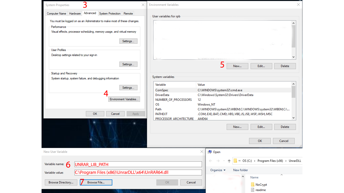The width and height of the screenshot is (344, 193).
Task: Click Delete under System variables
Action: tap(285, 127)
